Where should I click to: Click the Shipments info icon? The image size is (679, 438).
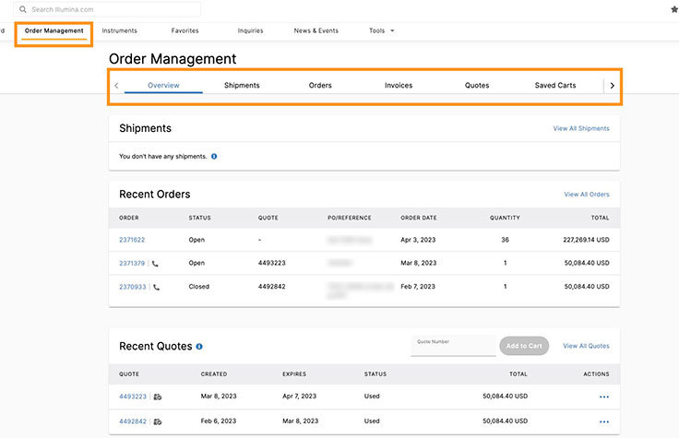pos(214,157)
